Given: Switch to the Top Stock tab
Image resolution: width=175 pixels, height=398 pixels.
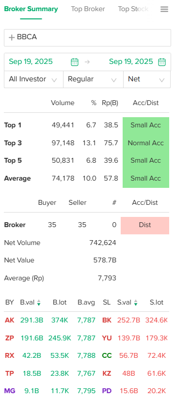Looking at the screenshot, I should 133,9.
